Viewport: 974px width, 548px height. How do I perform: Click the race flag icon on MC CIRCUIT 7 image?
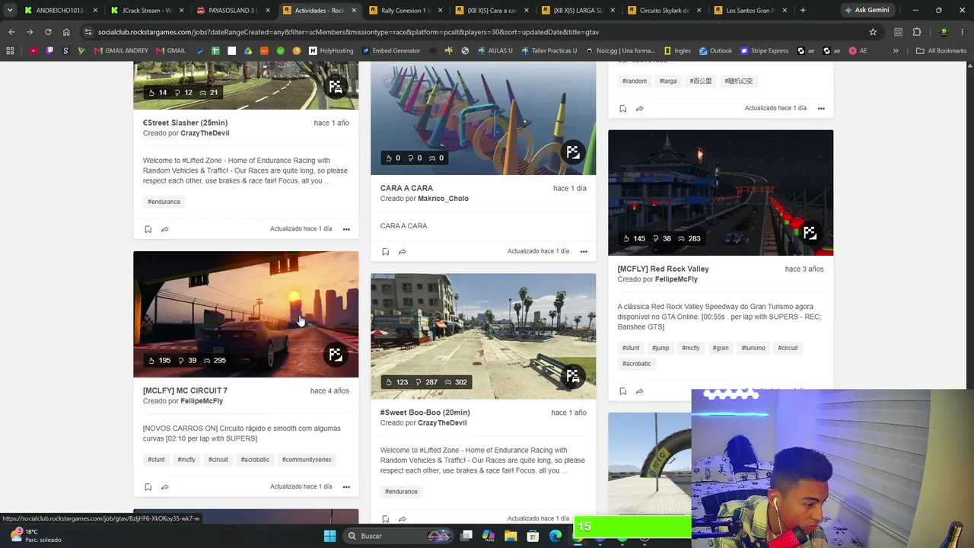click(335, 355)
